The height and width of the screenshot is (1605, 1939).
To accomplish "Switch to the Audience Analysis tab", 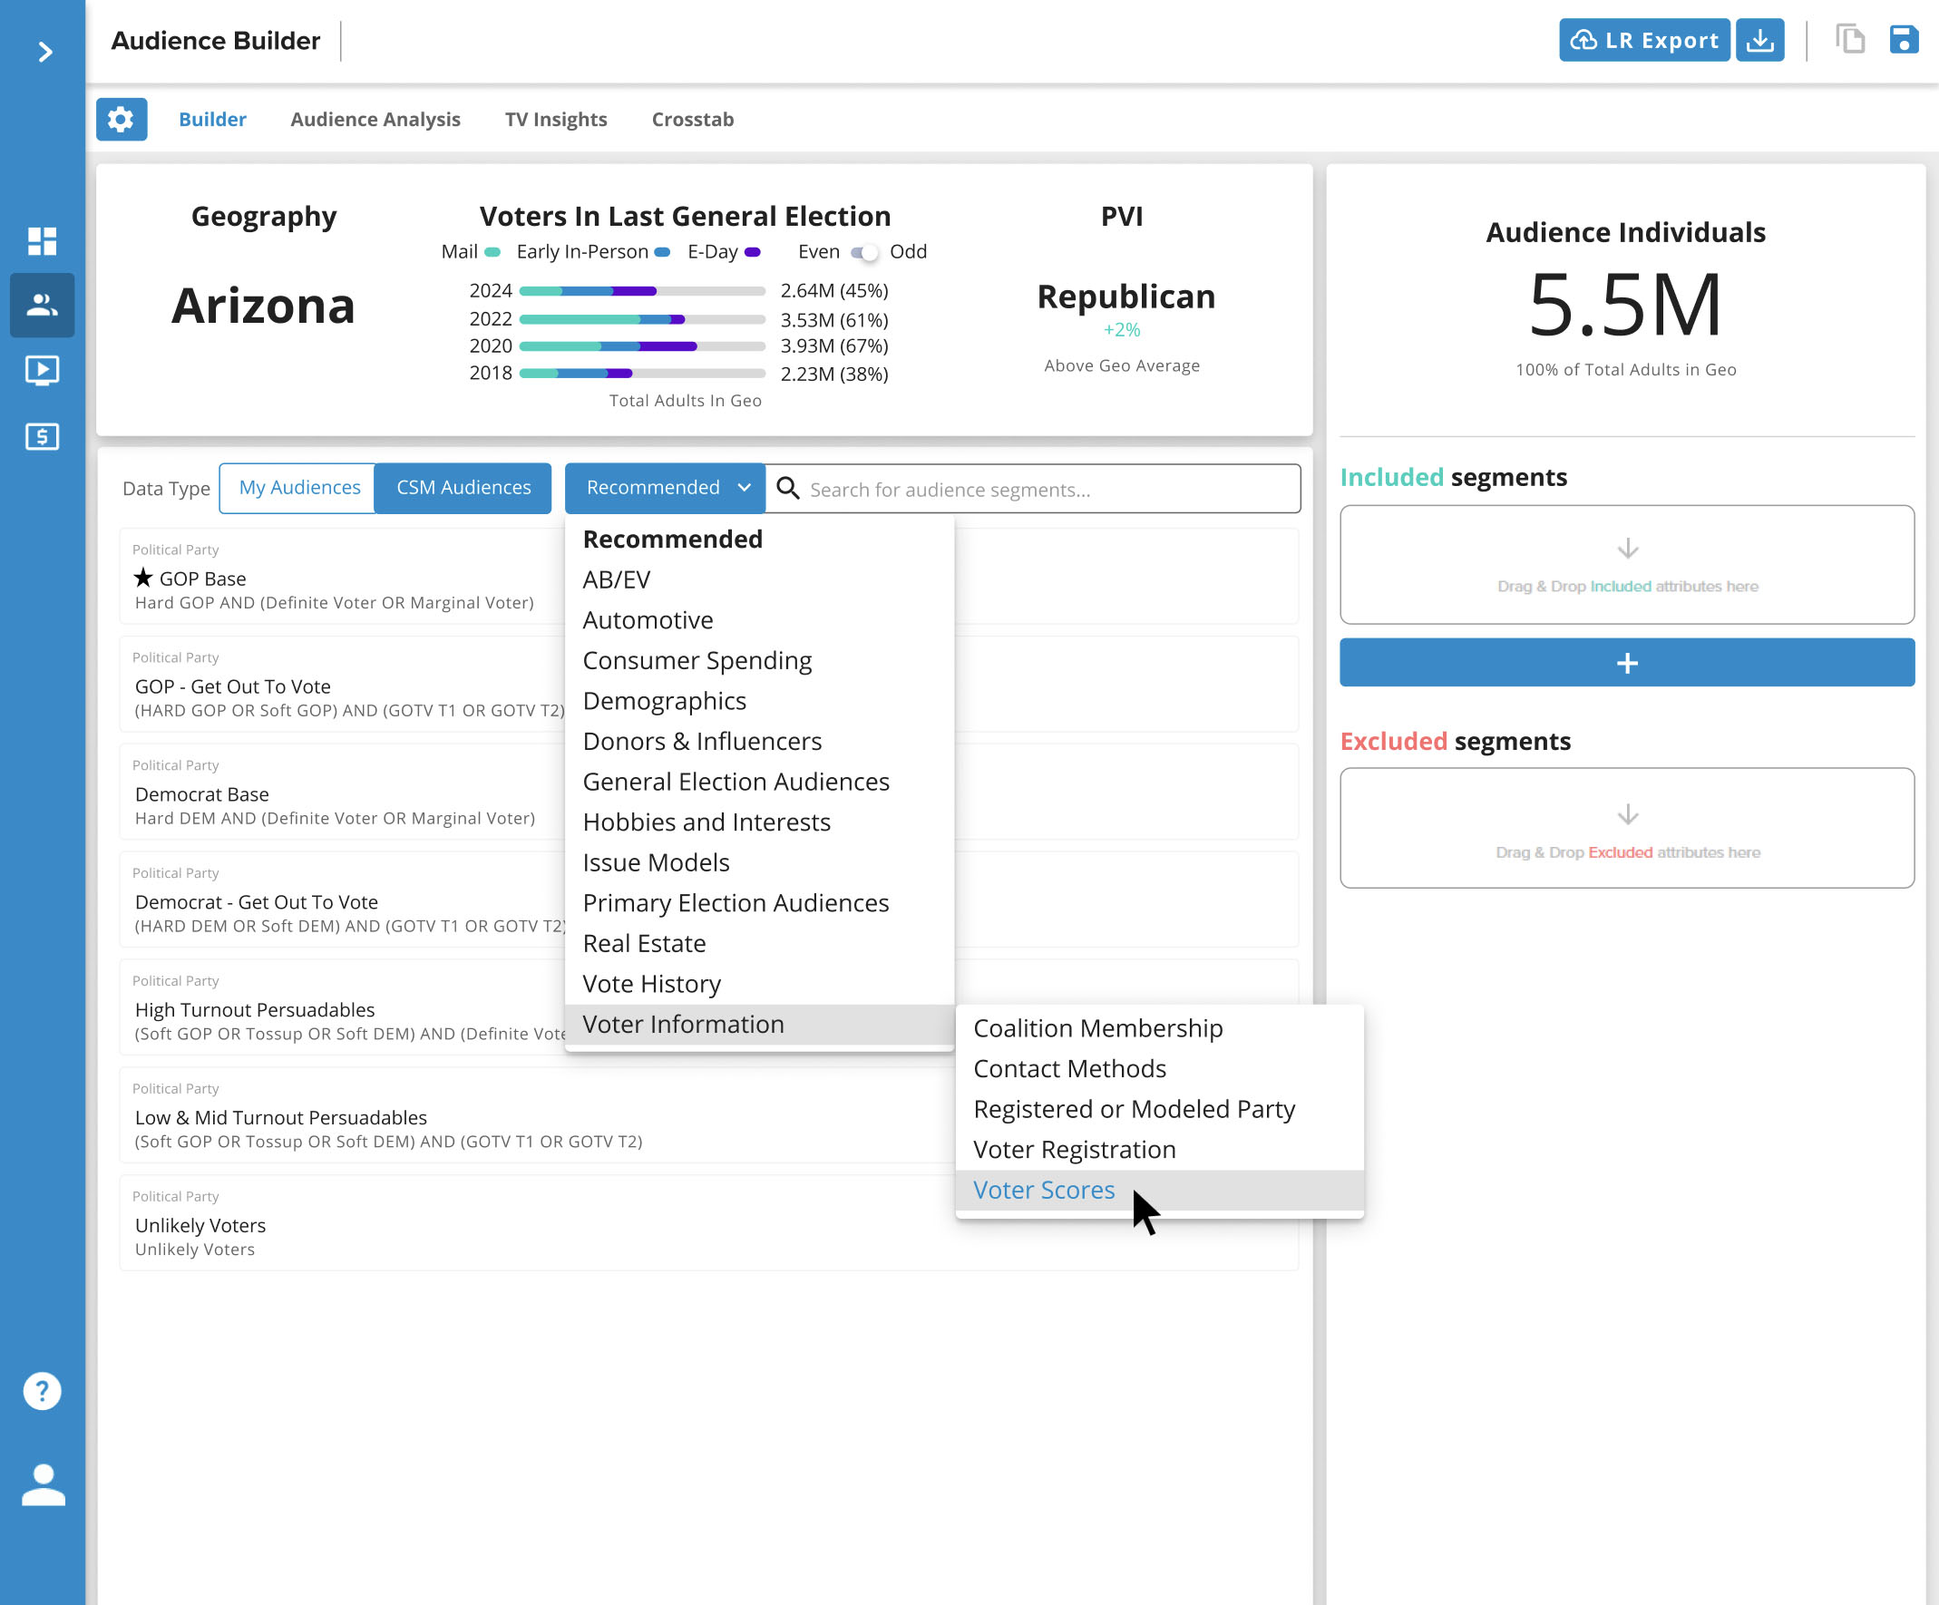I will 375,119.
